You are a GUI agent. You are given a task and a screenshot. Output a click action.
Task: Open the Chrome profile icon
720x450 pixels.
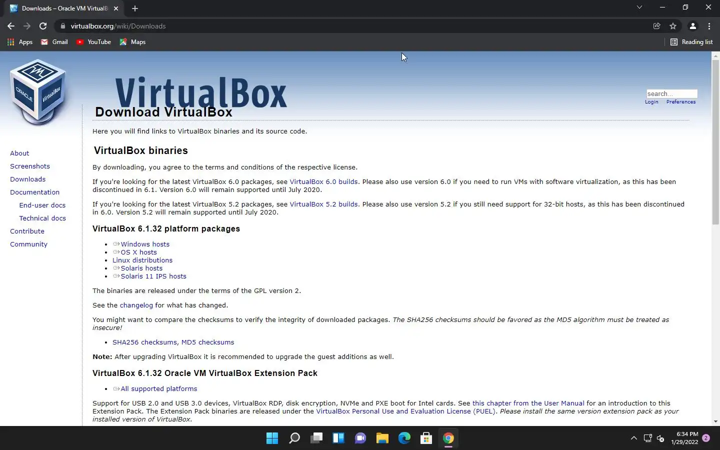(693, 26)
